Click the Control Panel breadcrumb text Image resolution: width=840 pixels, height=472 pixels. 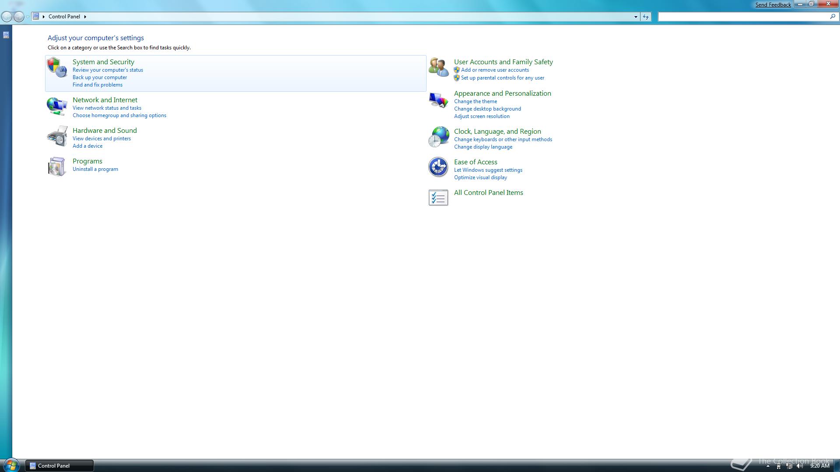64,17
